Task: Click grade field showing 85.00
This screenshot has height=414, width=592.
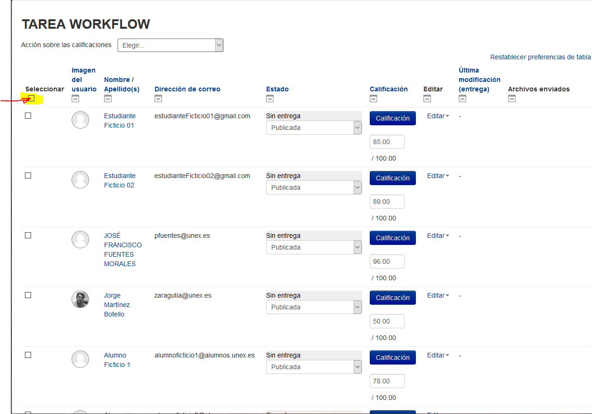Action: [x=387, y=142]
